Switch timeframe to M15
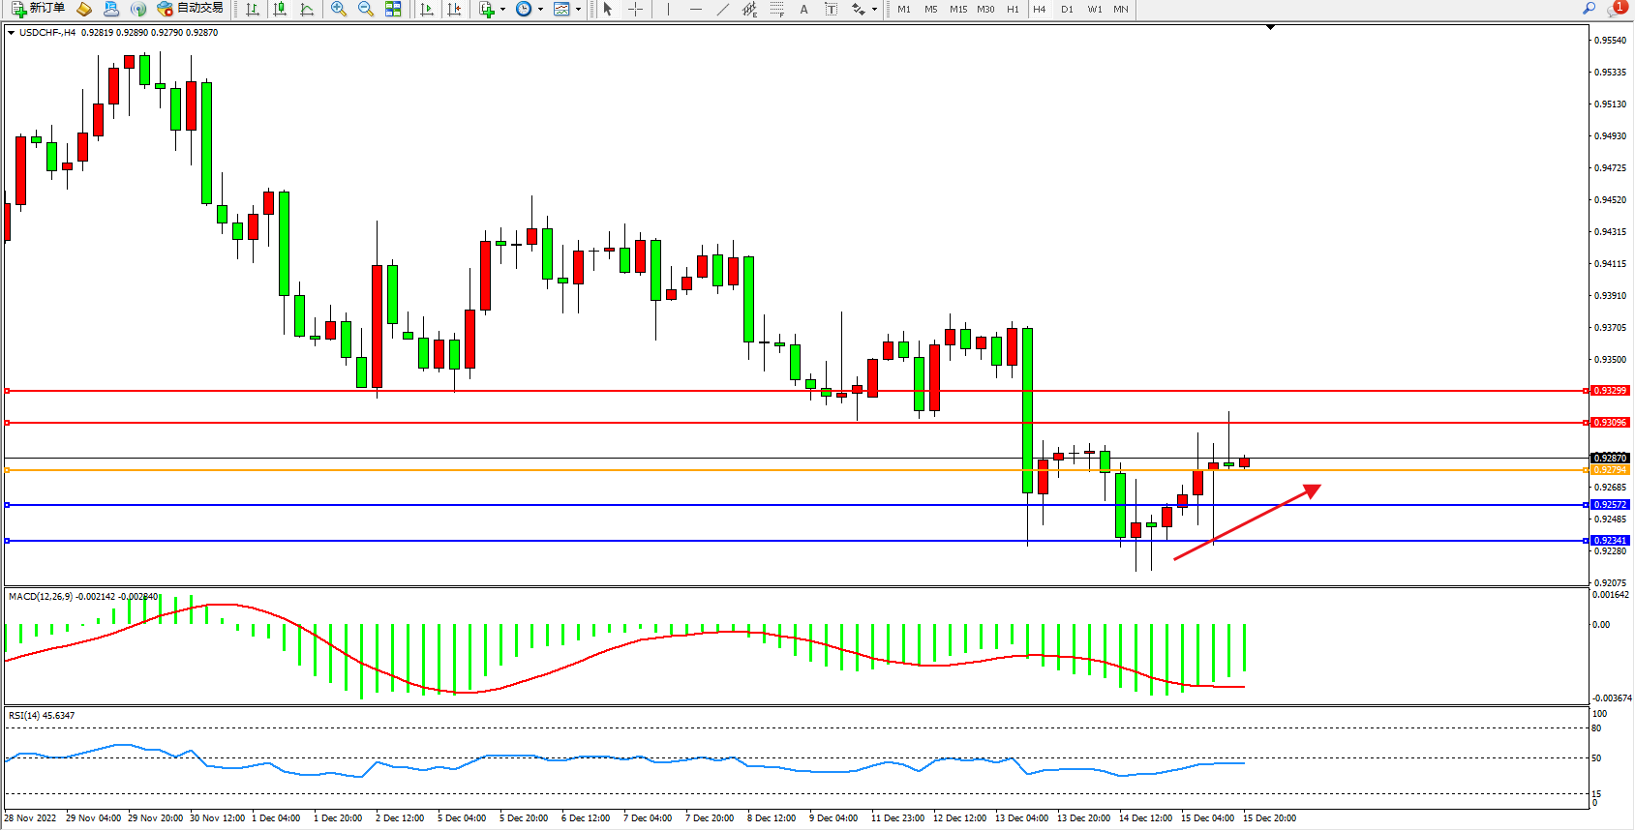 coord(958,9)
